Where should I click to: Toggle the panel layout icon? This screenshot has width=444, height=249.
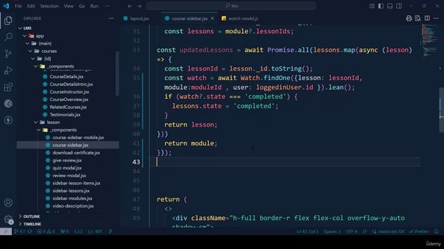390,6
